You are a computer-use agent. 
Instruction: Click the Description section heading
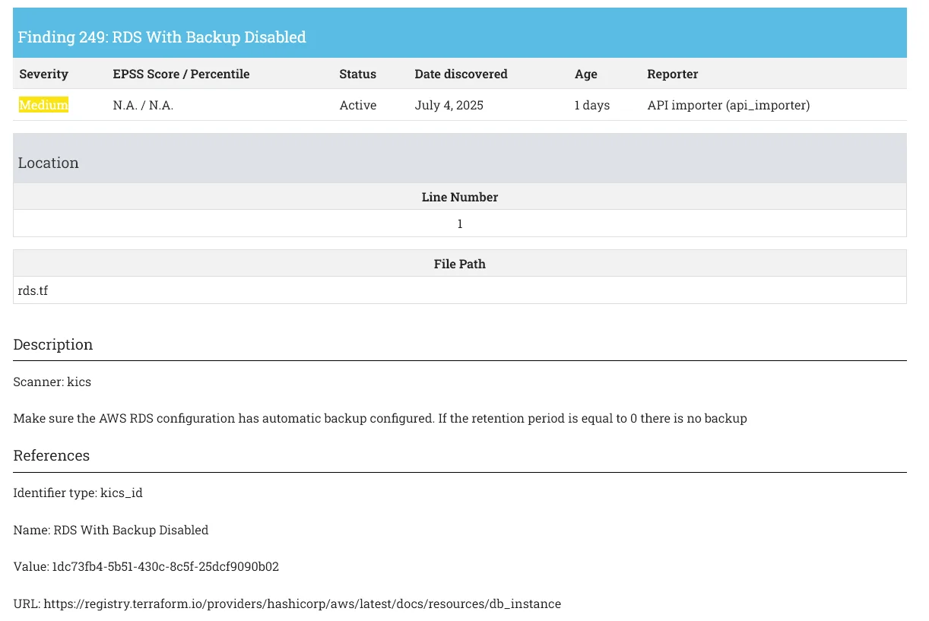[53, 344]
